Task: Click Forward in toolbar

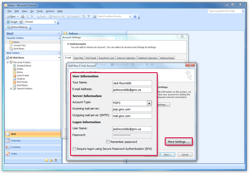Action: (73, 17)
